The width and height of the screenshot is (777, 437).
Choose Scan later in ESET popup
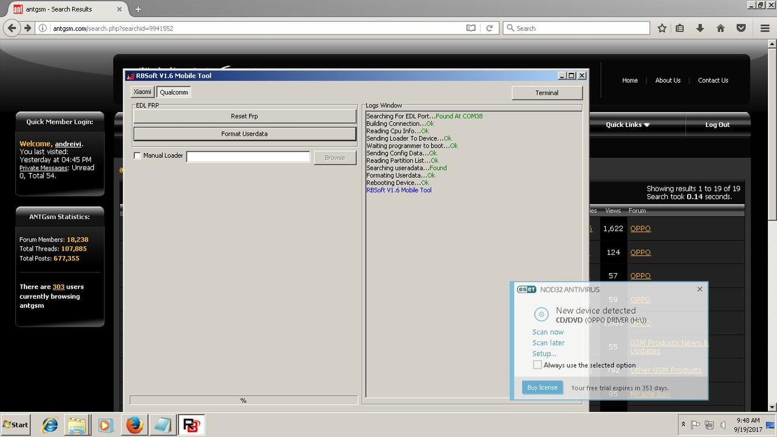[x=549, y=343]
